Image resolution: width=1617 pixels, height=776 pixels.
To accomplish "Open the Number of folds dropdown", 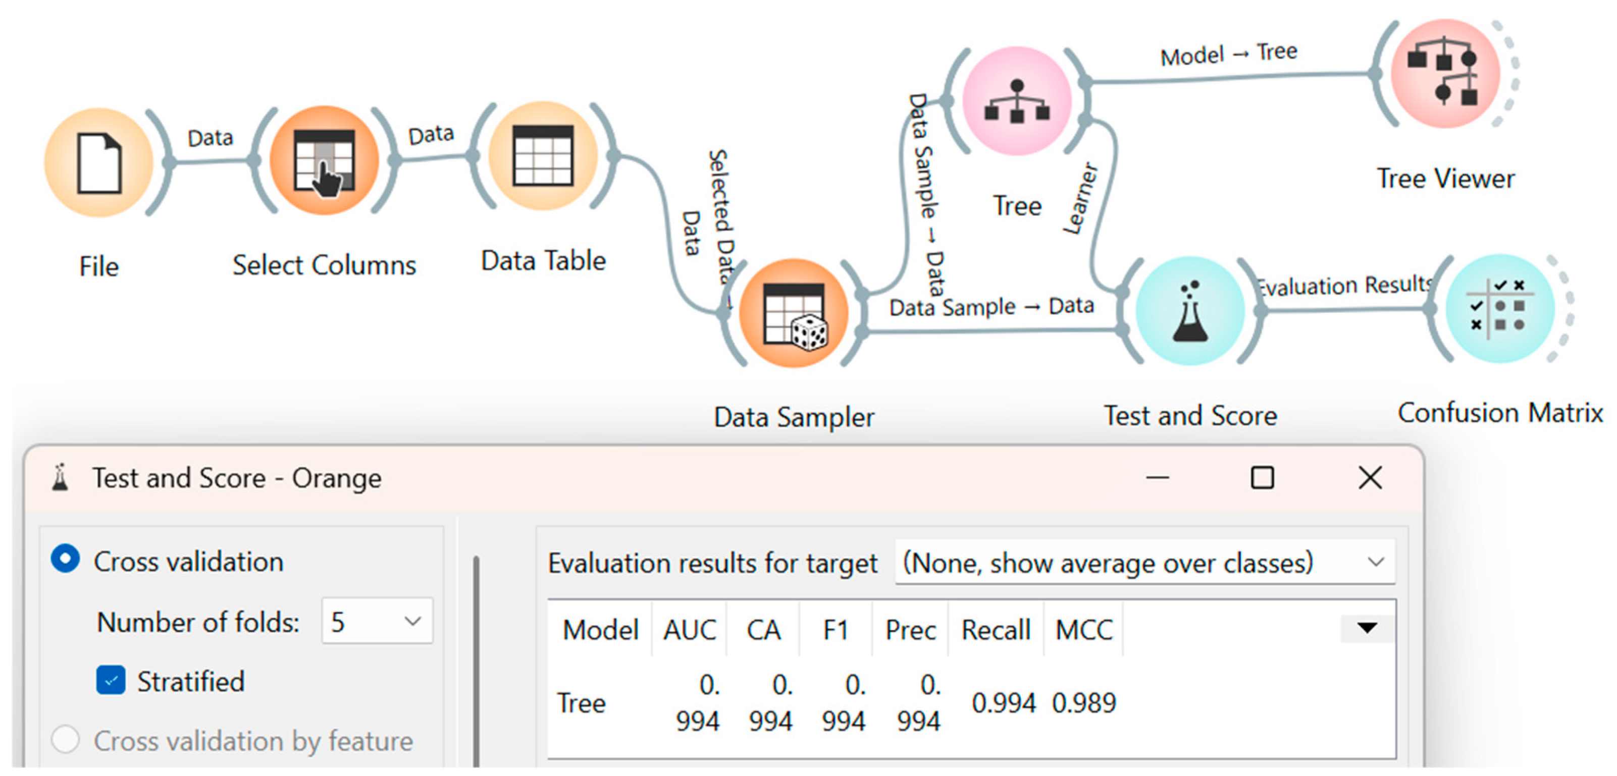I will [377, 621].
